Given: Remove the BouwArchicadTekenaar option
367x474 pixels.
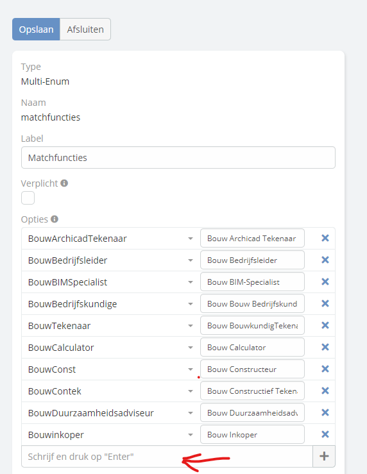Looking at the screenshot, I should tap(325, 238).
